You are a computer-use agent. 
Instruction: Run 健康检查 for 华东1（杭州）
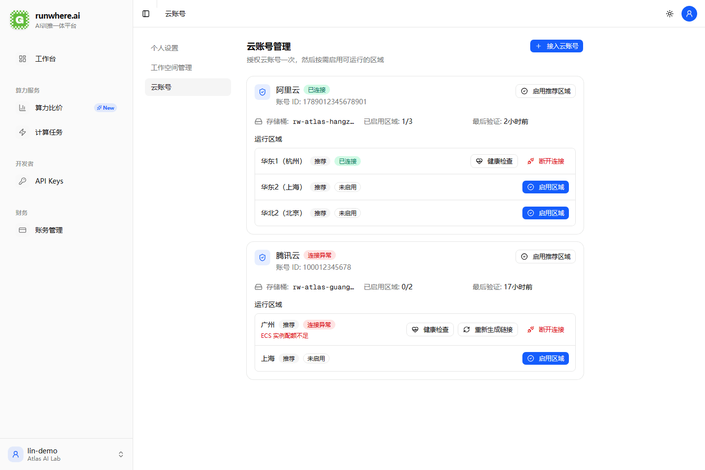[x=494, y=161]
